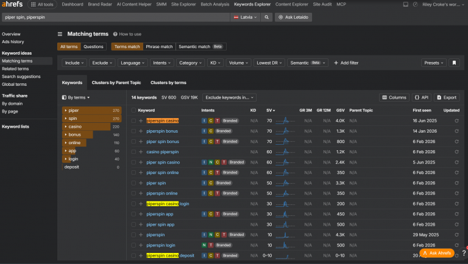This screenshot has width=468, height=264.
Task: Open the piper spin casino keyword link
Action: [163, 162]
